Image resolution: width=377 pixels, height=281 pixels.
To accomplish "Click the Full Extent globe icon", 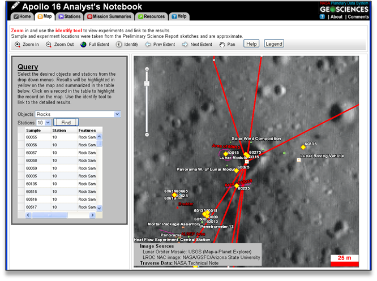I will pyautogui.click(x=83, y=45).
